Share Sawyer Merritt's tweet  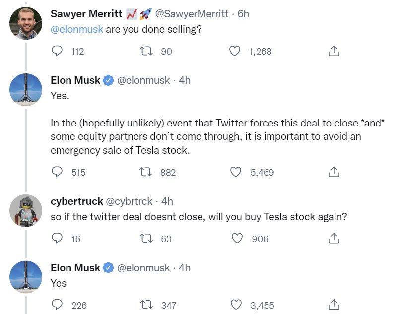(x=334, y=51)
